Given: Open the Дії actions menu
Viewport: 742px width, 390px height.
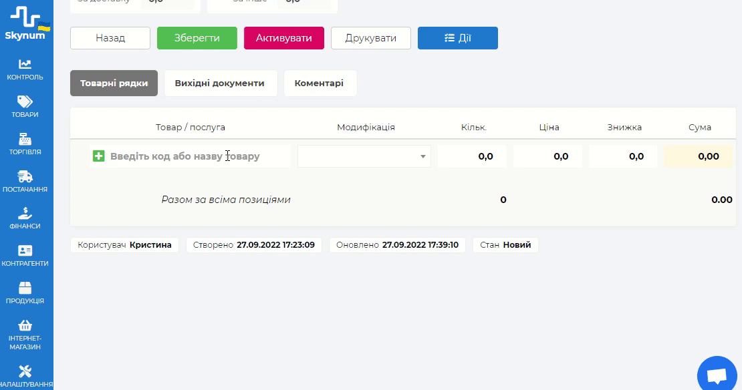Looking at the screenshot, I should point(458,38).
